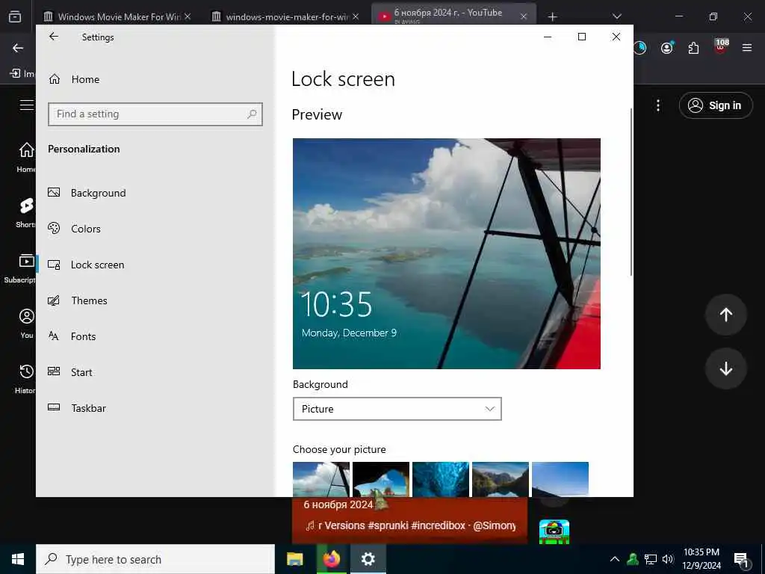Open the taskbar clock and date
Screen dimensions: 765x574
point(701,559)
